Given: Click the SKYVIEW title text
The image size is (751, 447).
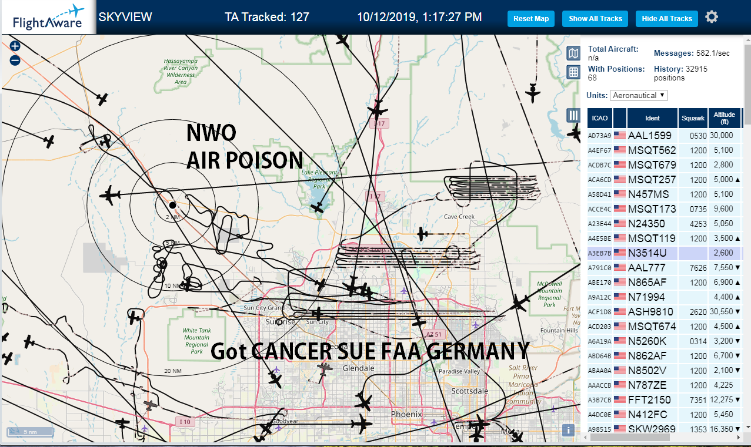Looking at the screenshot, I should (x=125, y=17).
